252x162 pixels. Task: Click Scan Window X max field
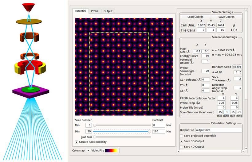(226, 112)
